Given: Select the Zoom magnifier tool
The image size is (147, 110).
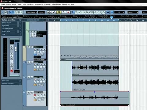Looking at the screenshot, I should (87, 12).
